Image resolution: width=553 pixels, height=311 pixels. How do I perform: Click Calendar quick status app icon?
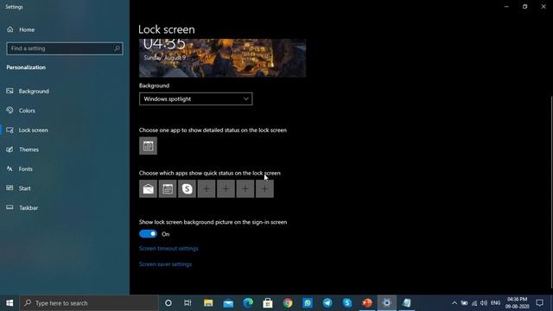coord(168,188)
